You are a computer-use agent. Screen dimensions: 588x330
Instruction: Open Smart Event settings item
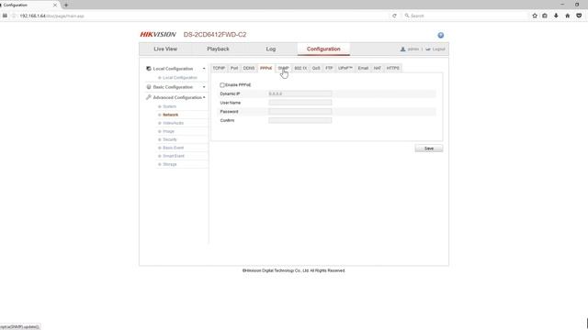174,156
